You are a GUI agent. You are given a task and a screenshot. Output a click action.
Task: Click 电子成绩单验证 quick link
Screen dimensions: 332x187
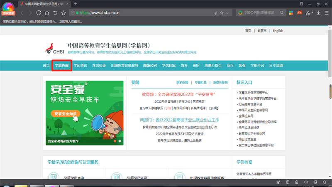click(x=249, y=128)
